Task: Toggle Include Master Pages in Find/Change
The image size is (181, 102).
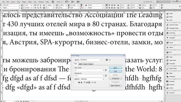Action: pyautogui.click(x=87, y=82)
